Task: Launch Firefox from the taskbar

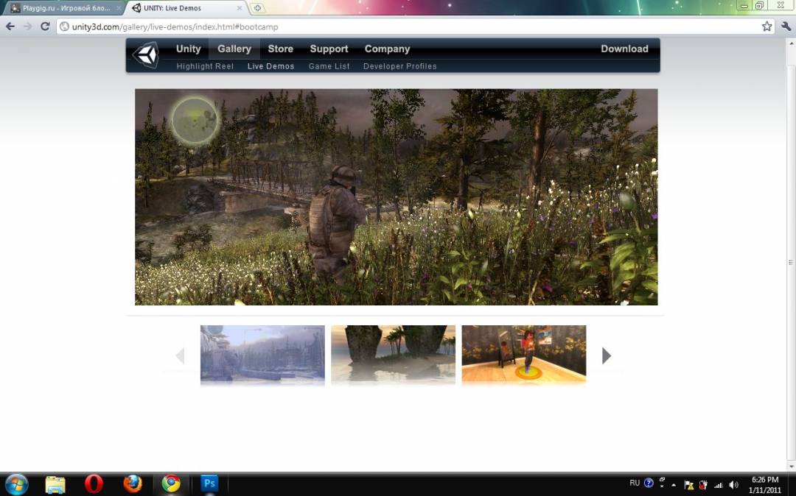Action: point(133,484)
